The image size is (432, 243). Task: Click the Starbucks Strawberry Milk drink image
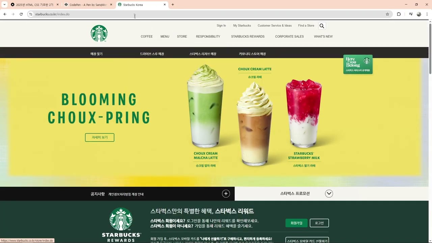(304, 113)
